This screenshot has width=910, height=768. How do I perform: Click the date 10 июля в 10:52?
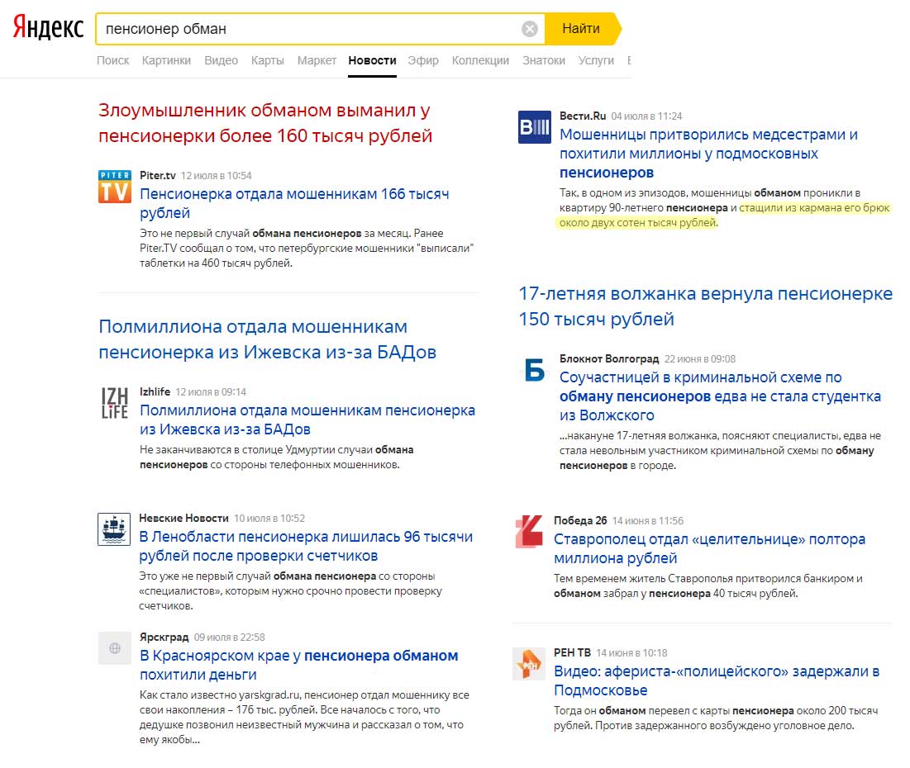(x=269, y=518)
